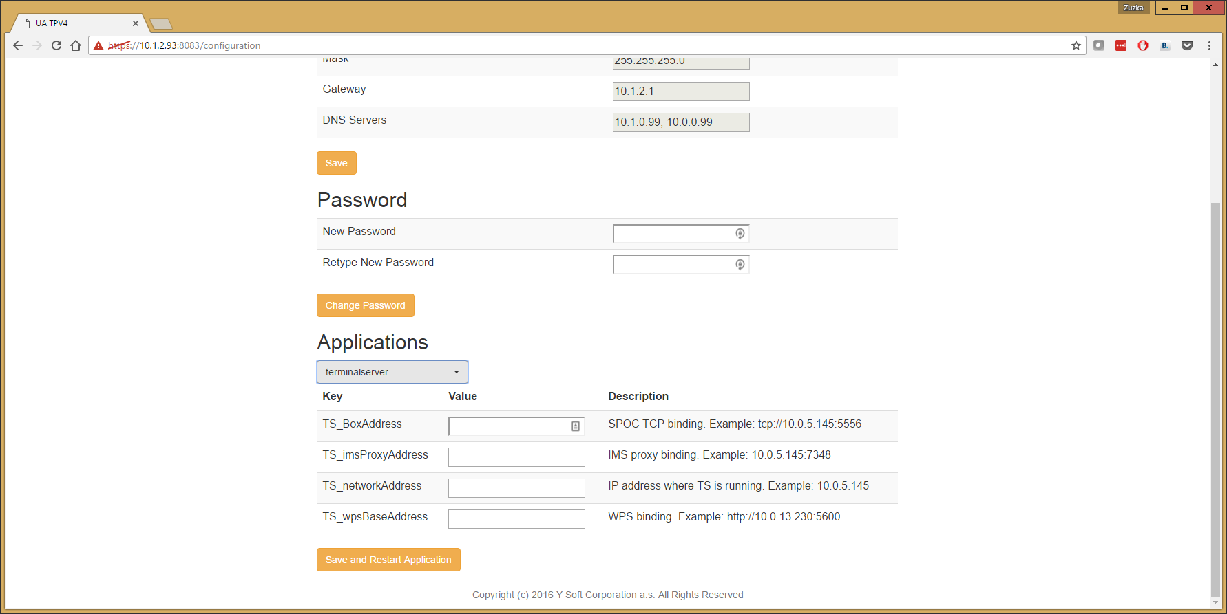Open a new browser tab
Screen dimensions: 1227x614
pyautogui.click(x=160, y=24)
